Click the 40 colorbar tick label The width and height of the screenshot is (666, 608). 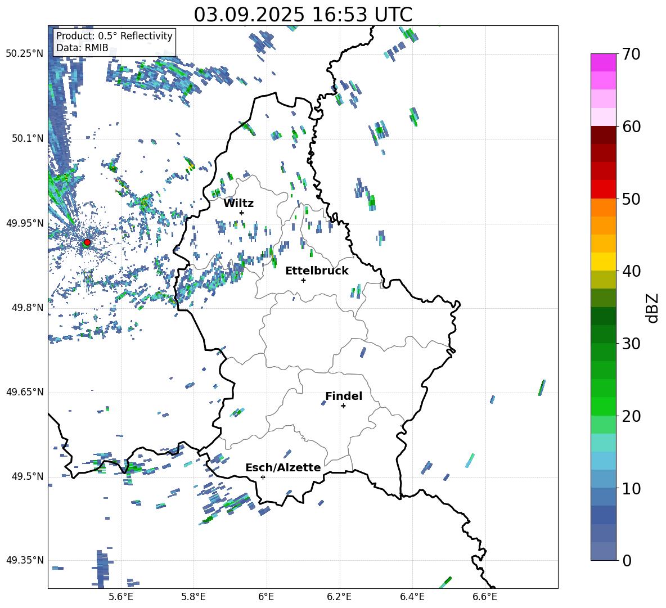631,271
